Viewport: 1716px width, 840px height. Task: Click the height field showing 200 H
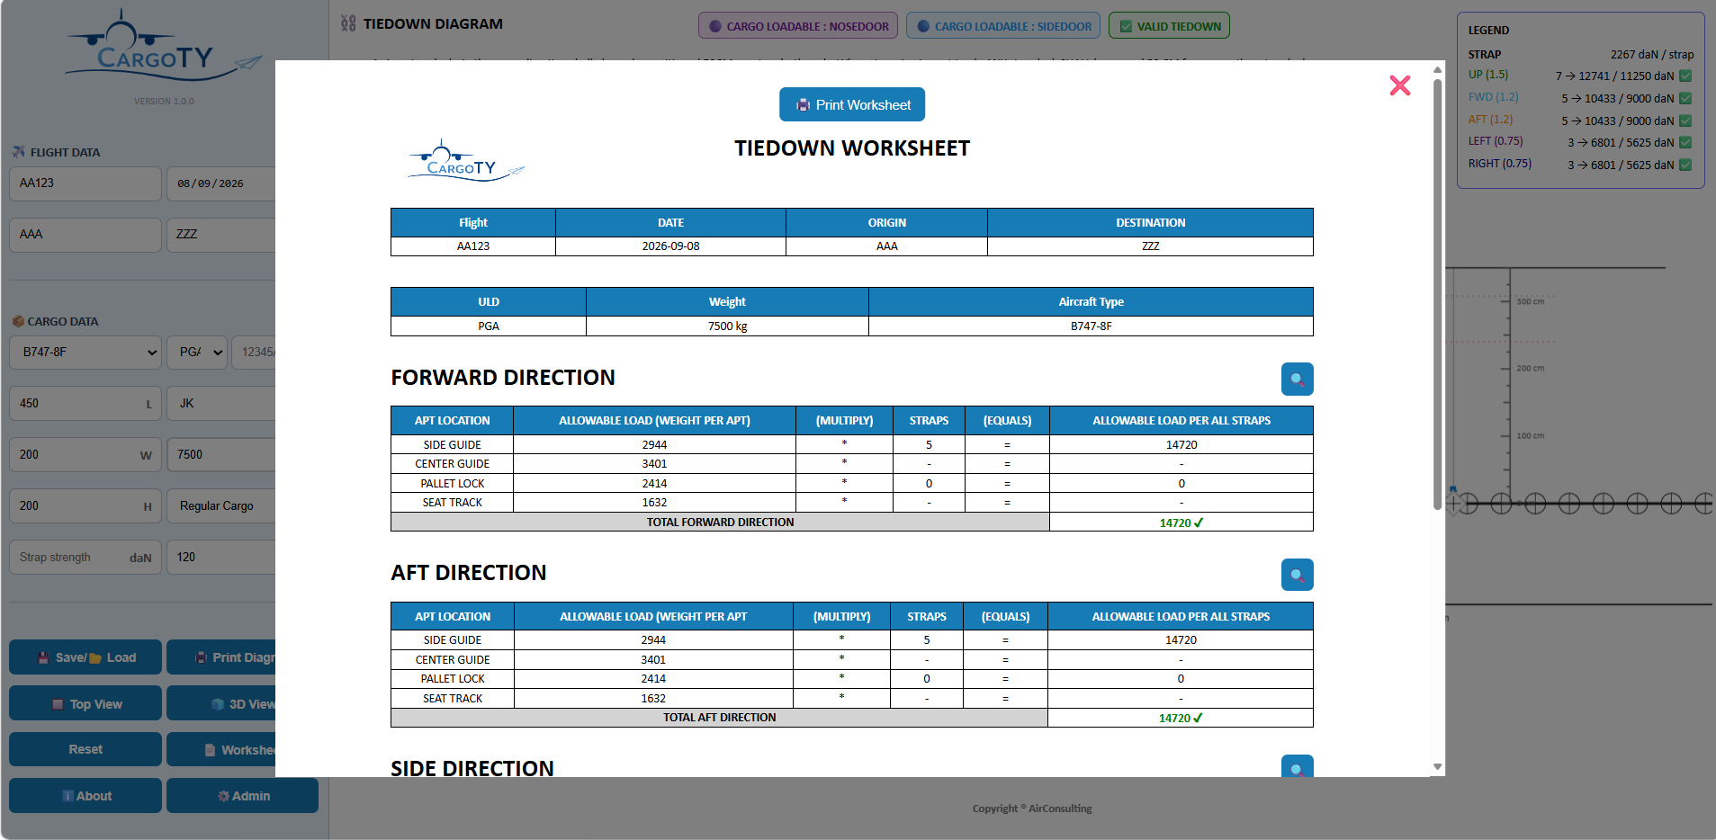click(85, 506)
